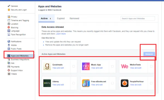Click View and edit under Udemy
Viewport: 164px width, 100px height.
point(58,85)
